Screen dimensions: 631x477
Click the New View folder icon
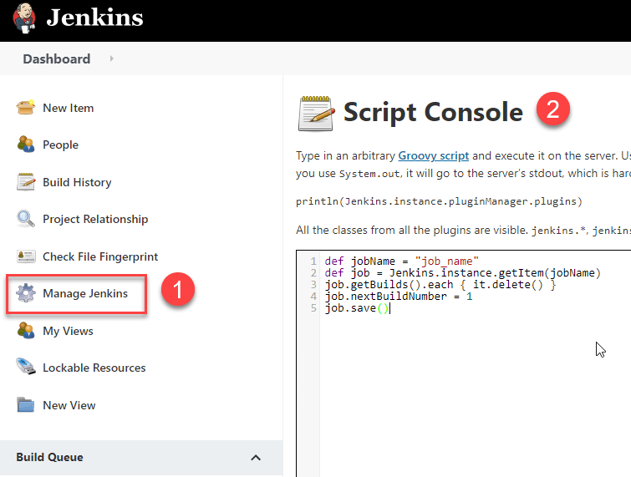point(26,404)
